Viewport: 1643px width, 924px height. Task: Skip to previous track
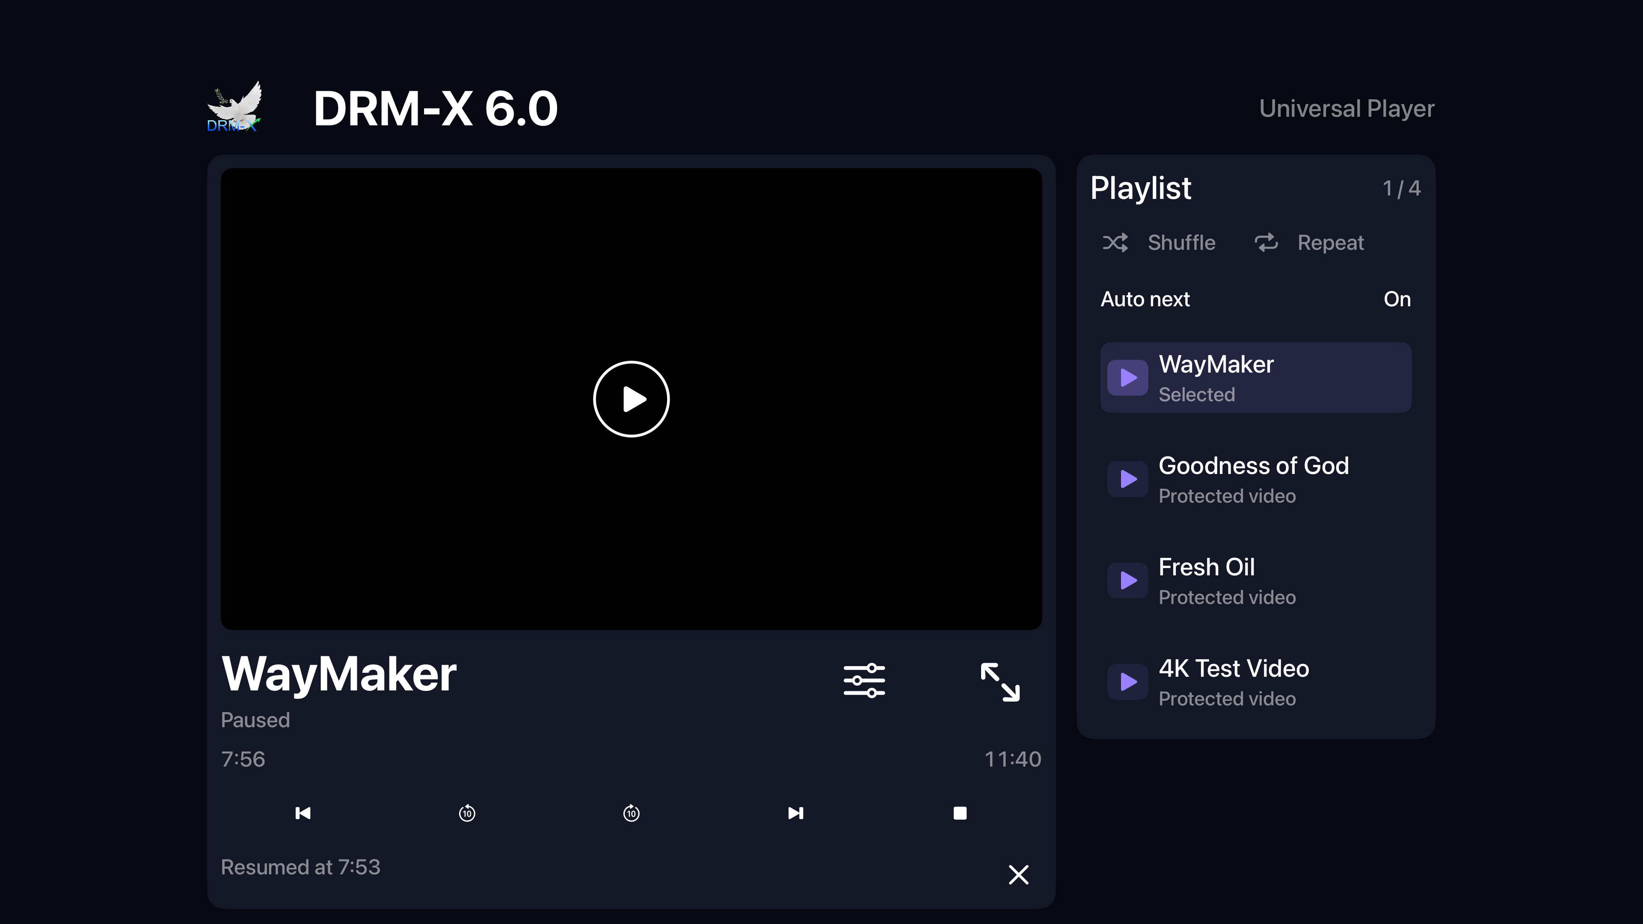click(303, 813)
